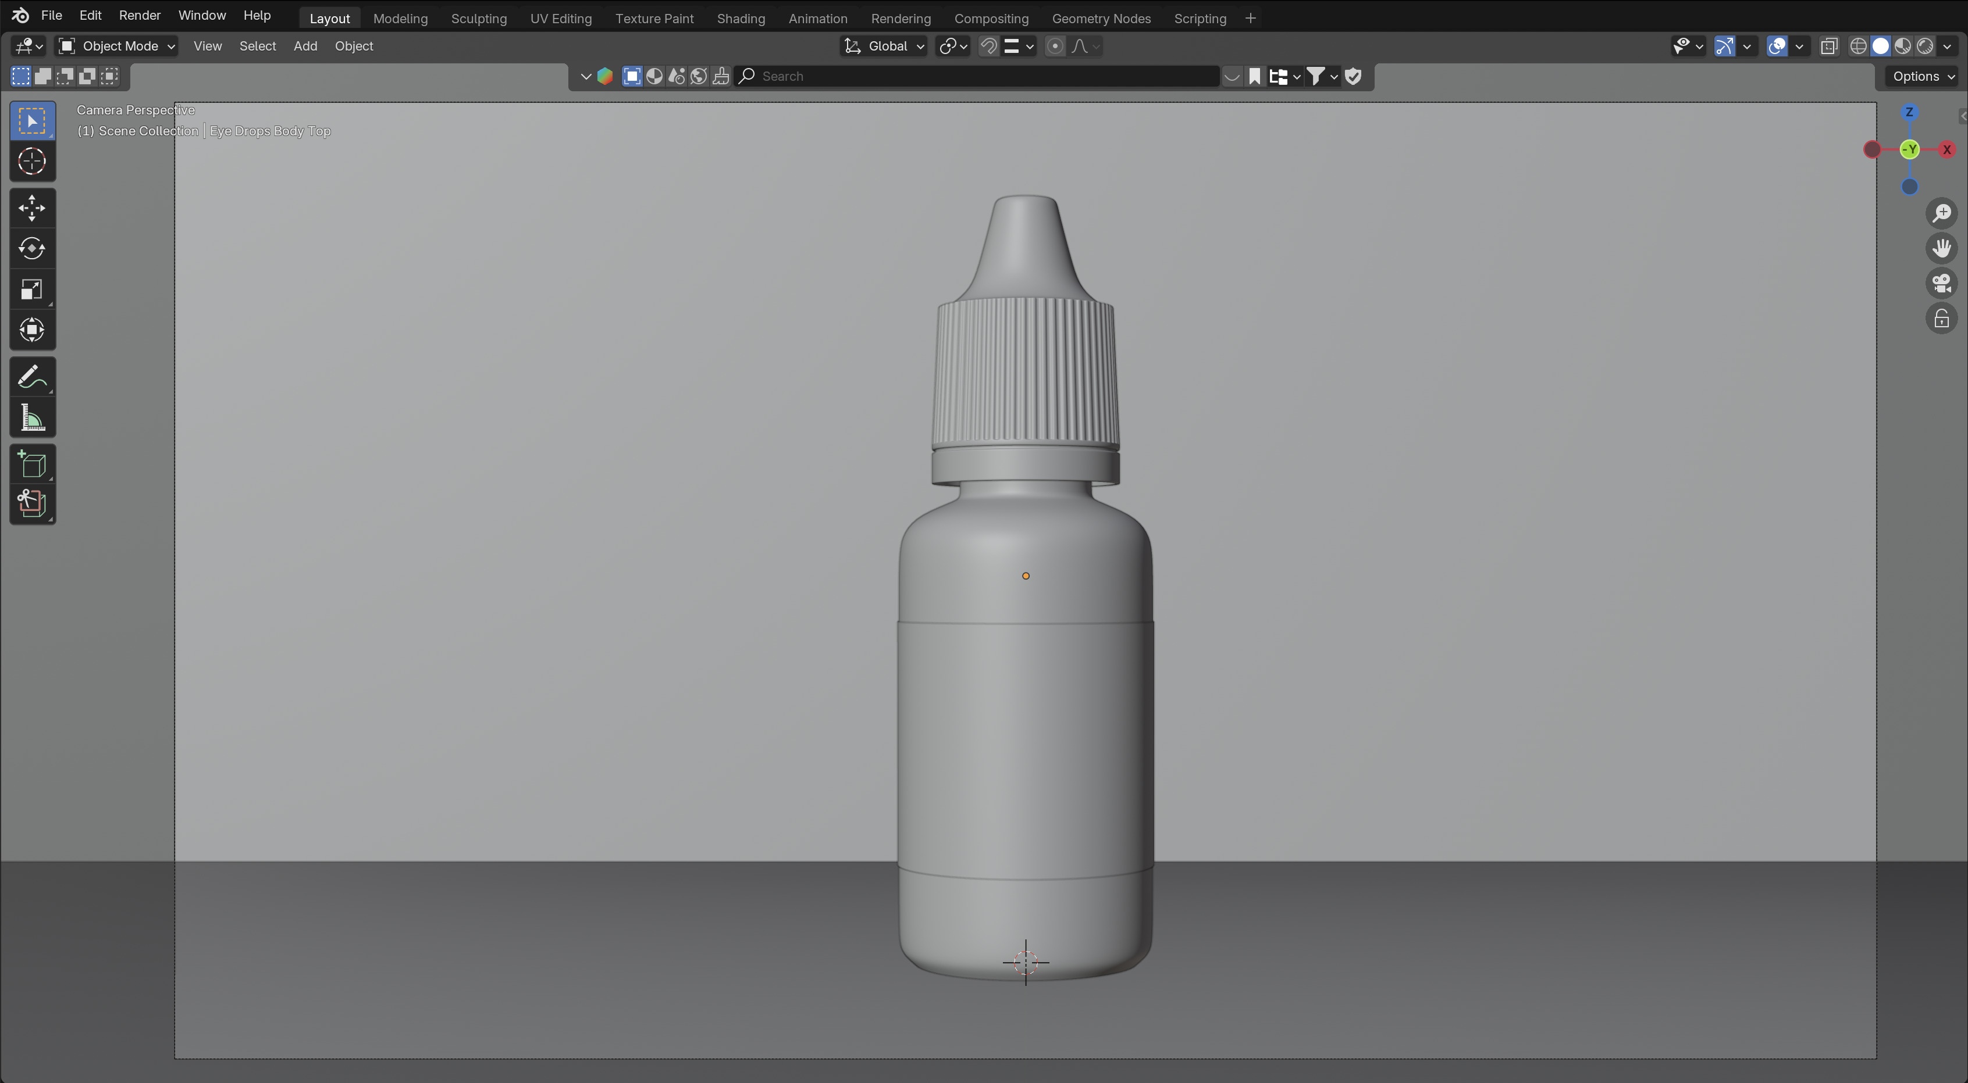Switch to Material Preview shading

1902,47
